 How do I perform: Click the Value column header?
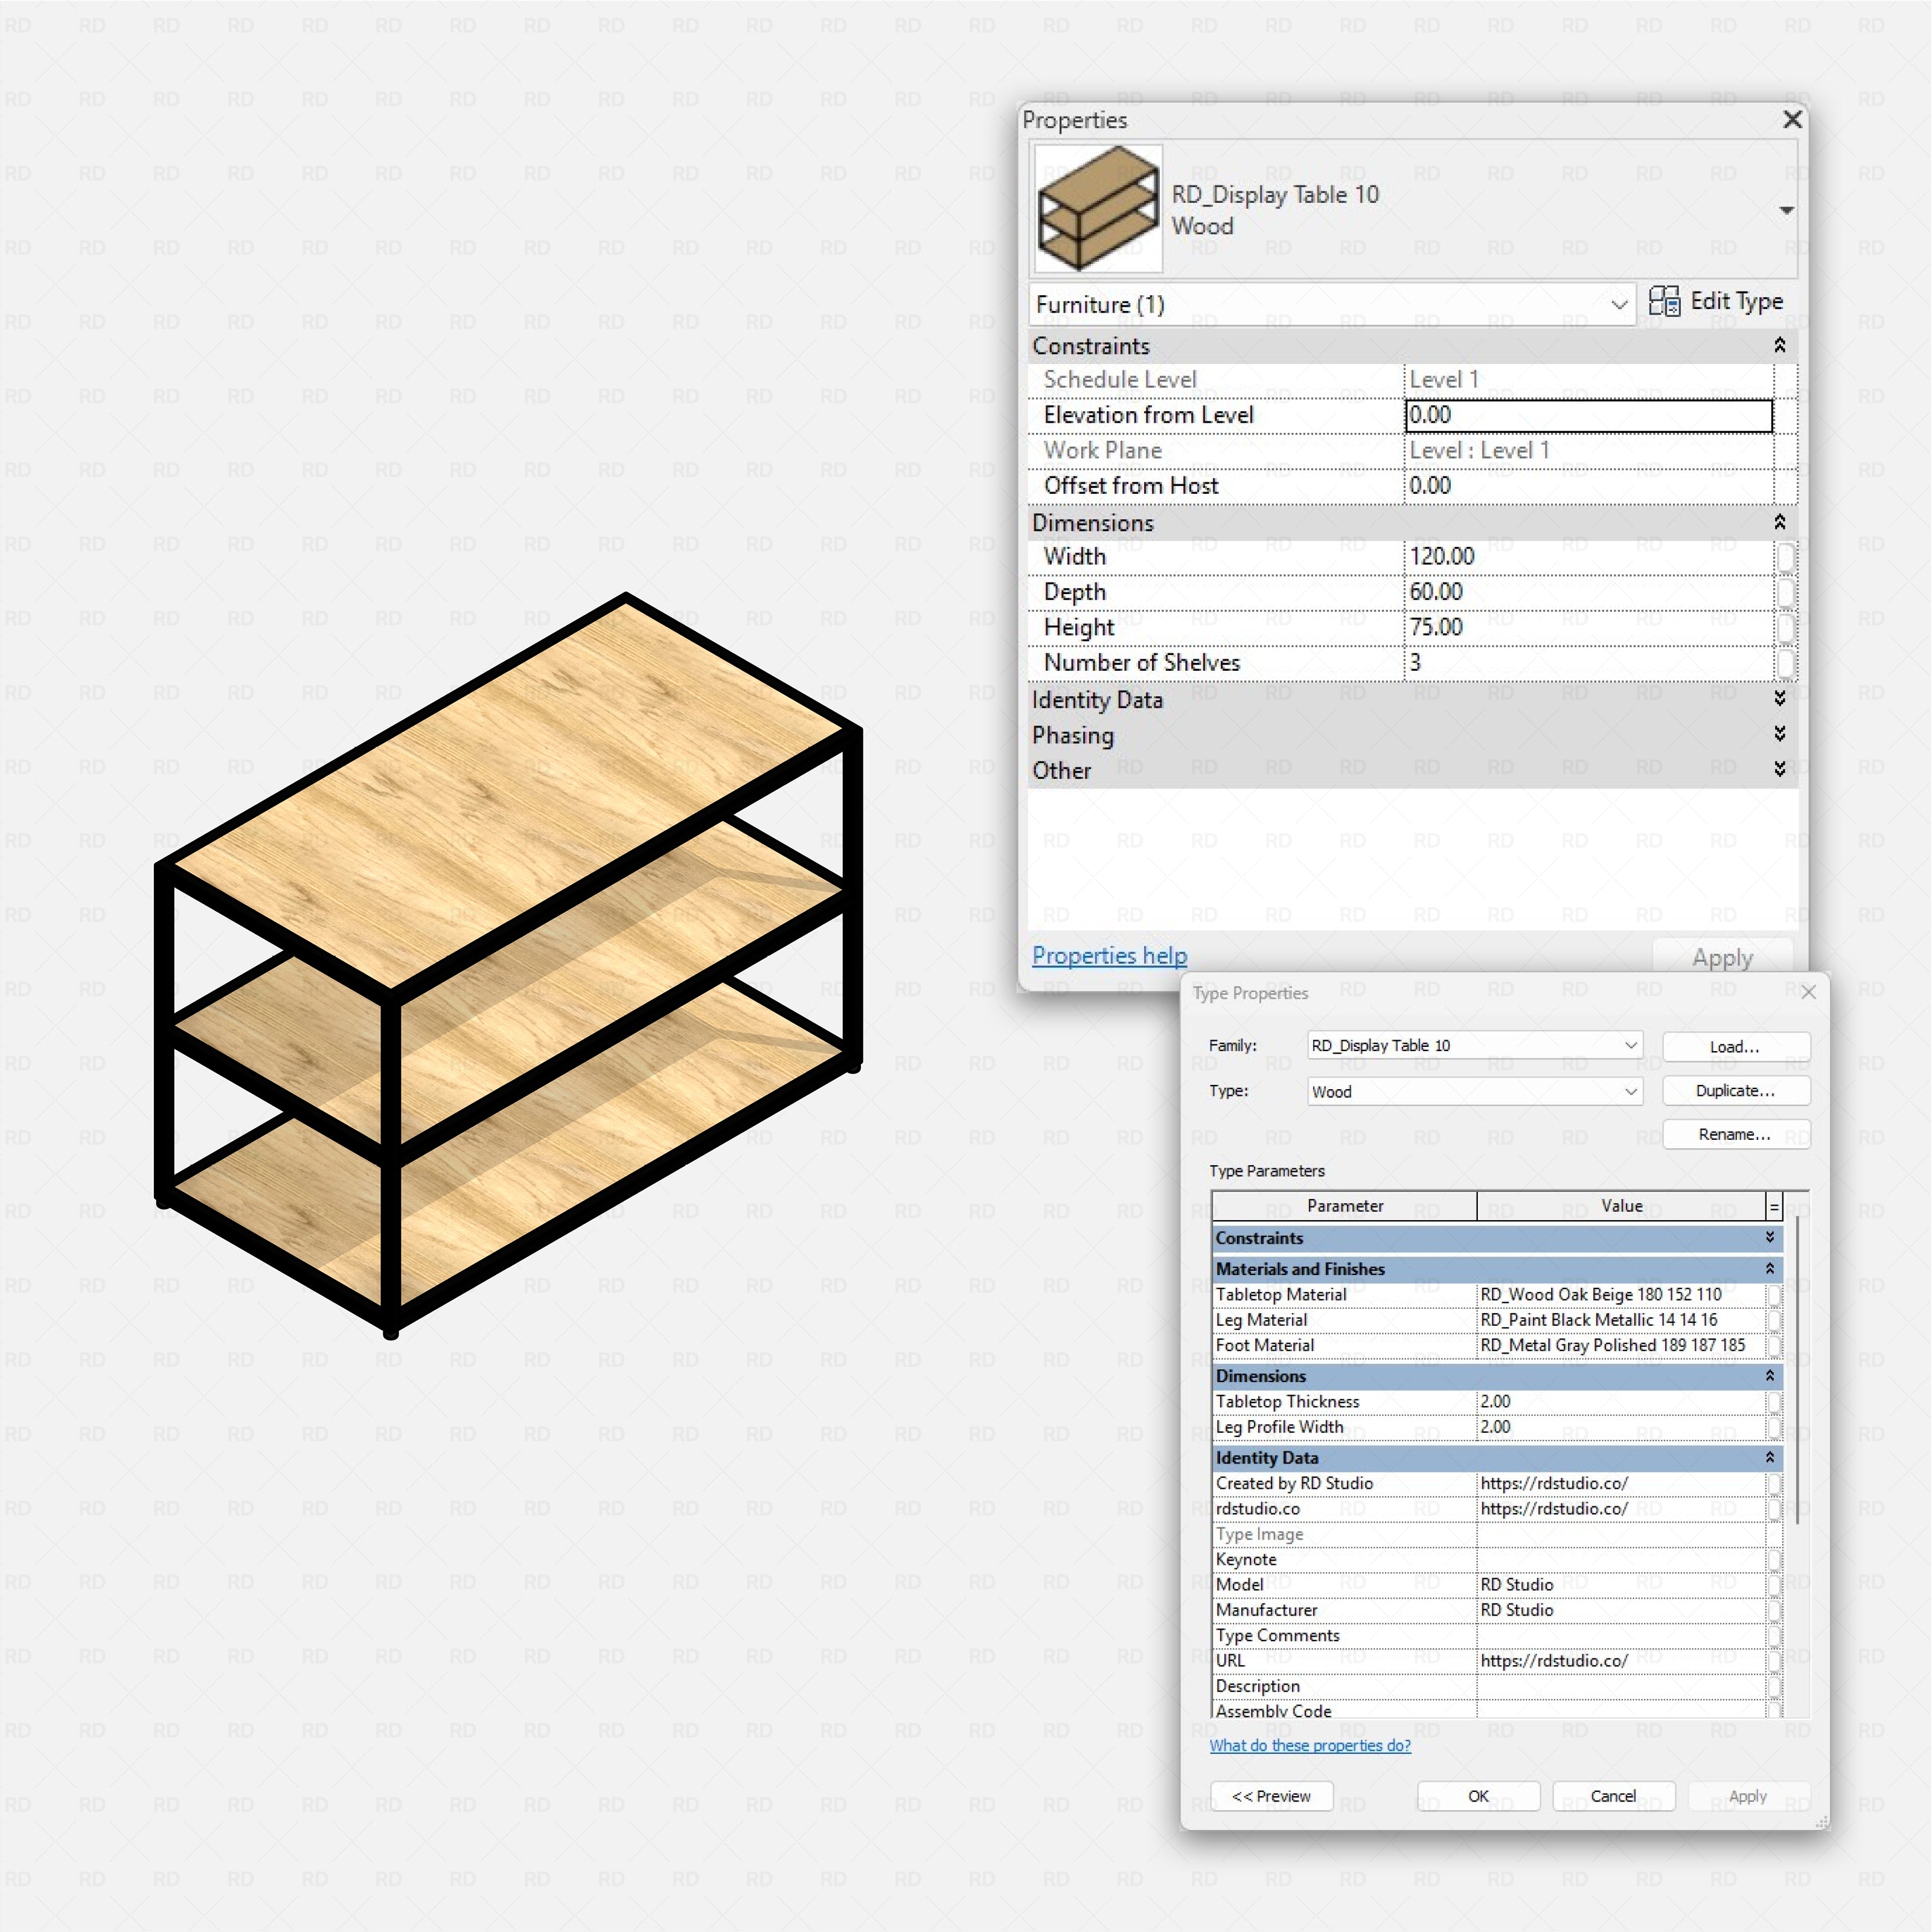1621,1206
